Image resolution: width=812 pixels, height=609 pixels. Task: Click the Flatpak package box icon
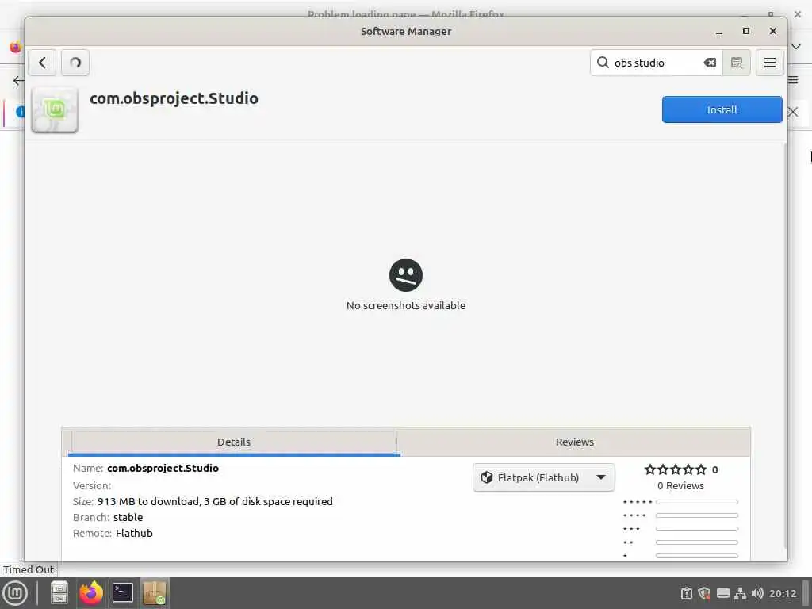(x=486, y=477)
